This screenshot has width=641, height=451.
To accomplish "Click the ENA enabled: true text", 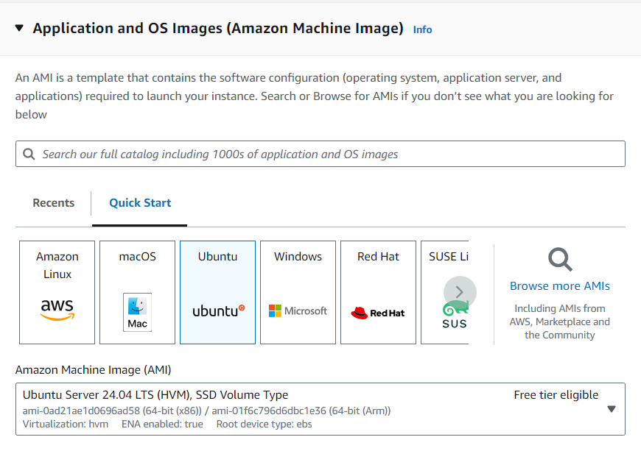I will [162, 424].
